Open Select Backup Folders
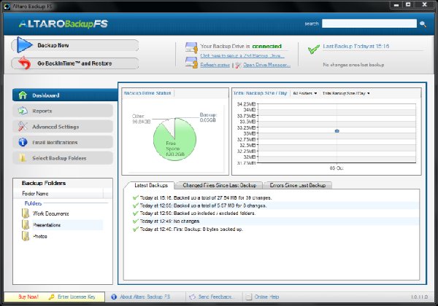This screenshot has width=438, height=306. 63,158
